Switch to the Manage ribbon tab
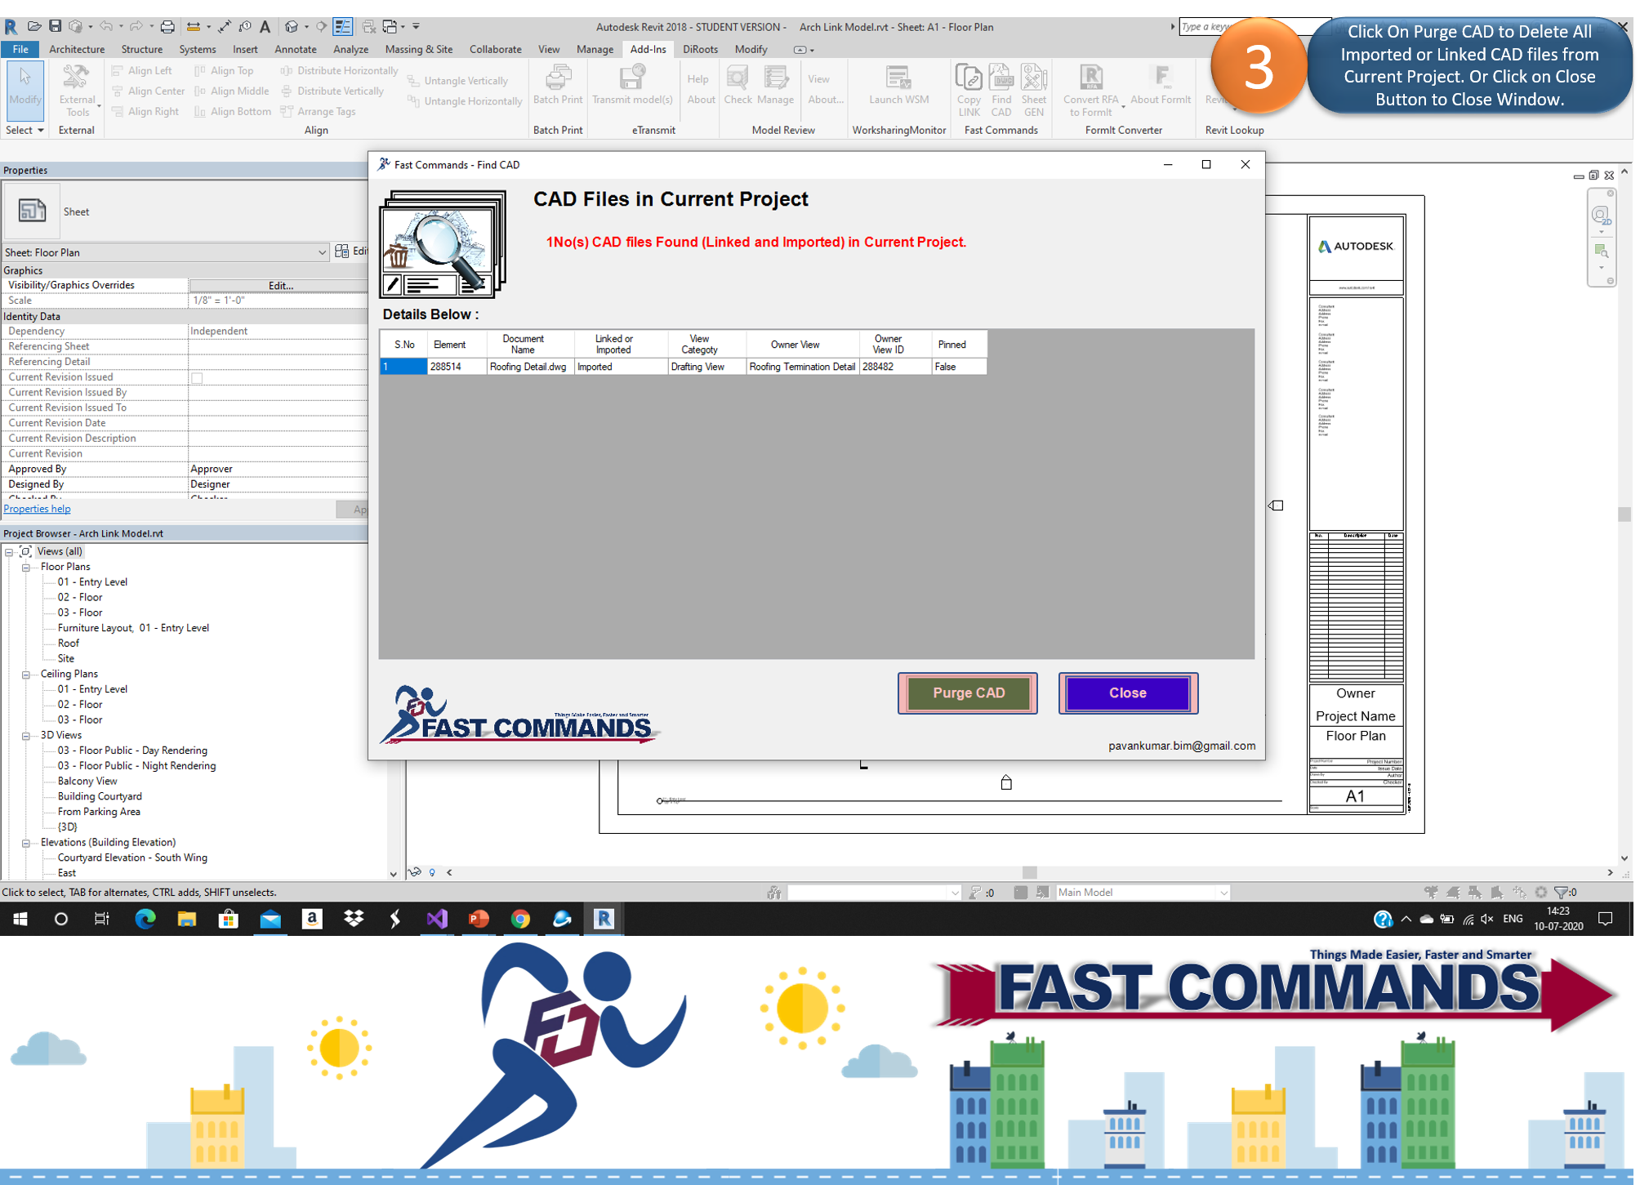The image size is (1640, 1185). (x=594, y=49)
